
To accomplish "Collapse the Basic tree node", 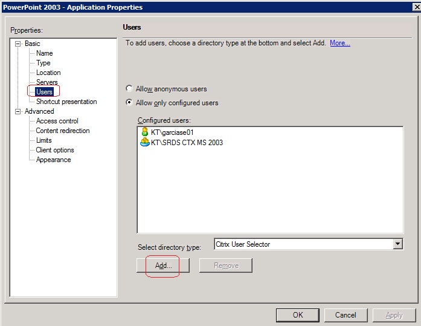I will click(18, 44).
